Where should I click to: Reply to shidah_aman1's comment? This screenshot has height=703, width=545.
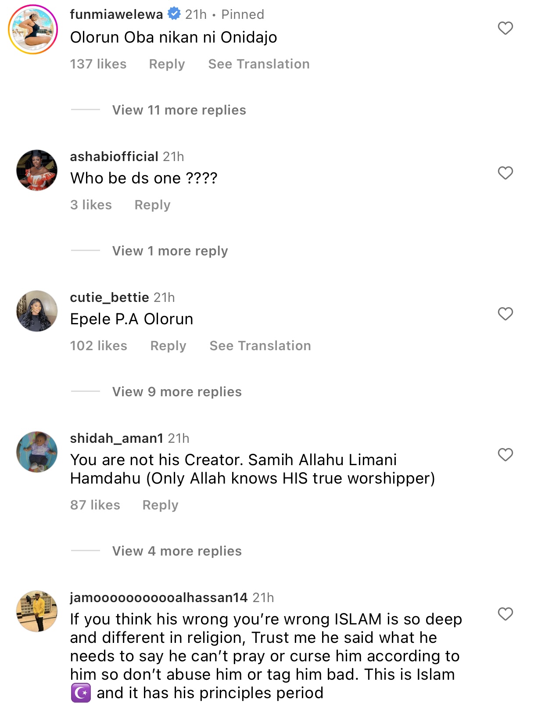click(x=160, y=505)
